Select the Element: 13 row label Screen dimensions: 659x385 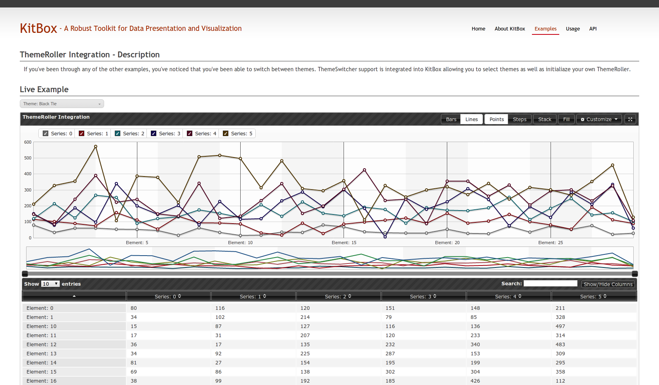[74, 353]
